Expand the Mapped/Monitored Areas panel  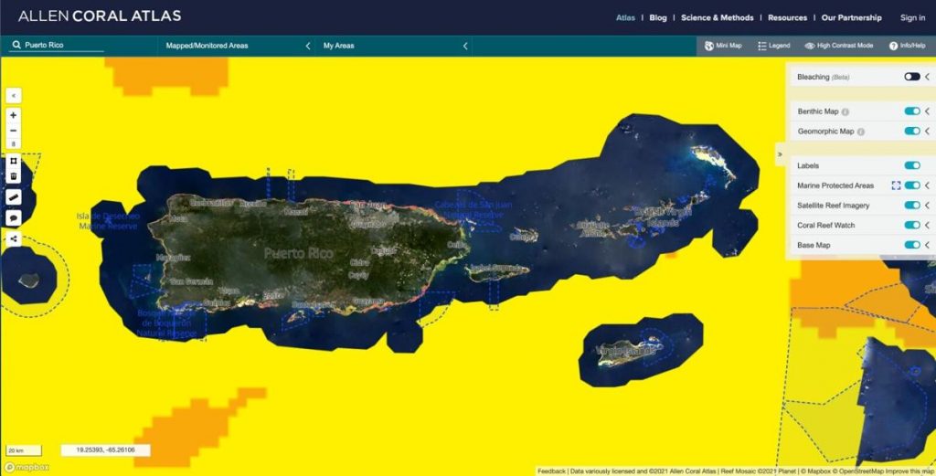pyautogui.click(x=307, y=46)
